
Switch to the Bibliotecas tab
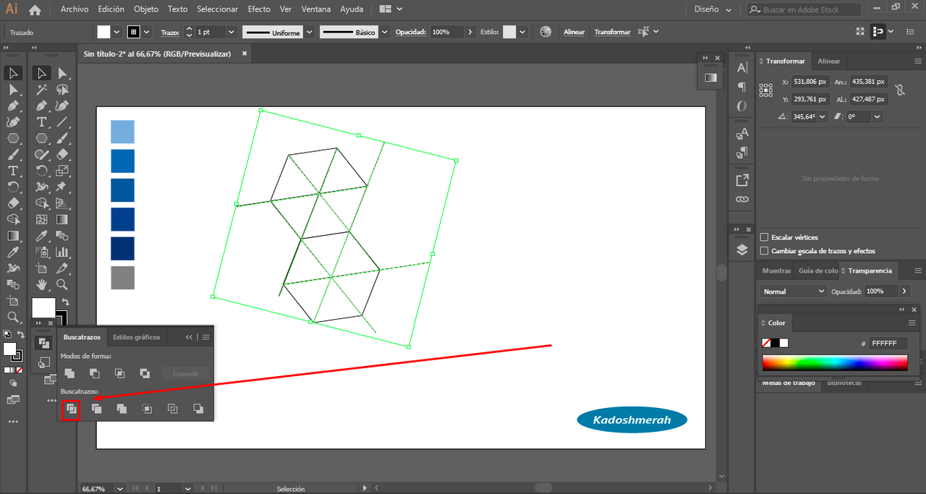click(x=844, y=383)
